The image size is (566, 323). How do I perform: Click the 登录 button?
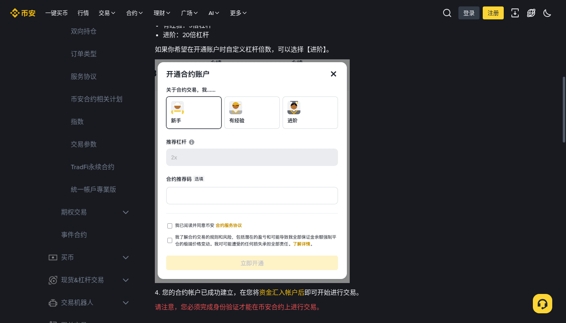(469, 13)
